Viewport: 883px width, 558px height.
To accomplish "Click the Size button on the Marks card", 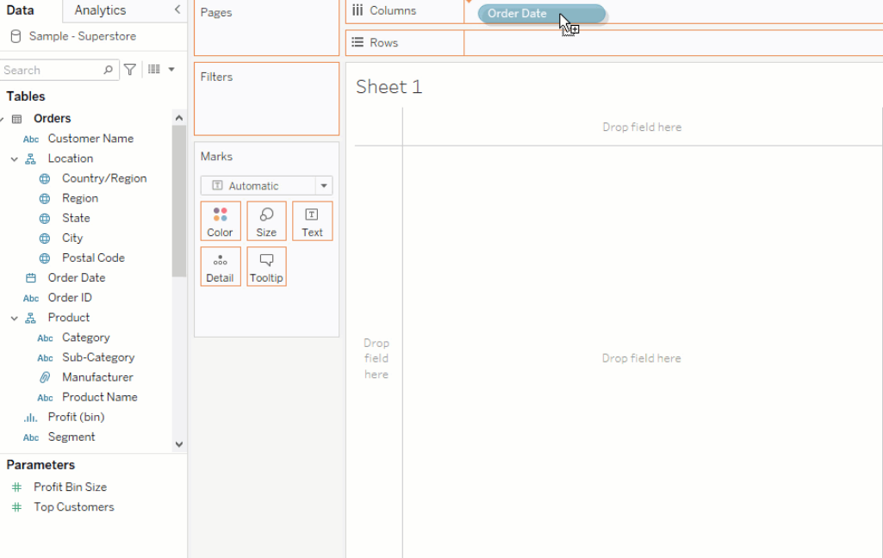I will (266, 220).
